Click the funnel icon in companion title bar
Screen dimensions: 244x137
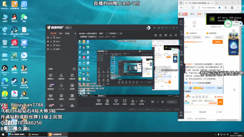pyautogui.click(x=162, y=28)
